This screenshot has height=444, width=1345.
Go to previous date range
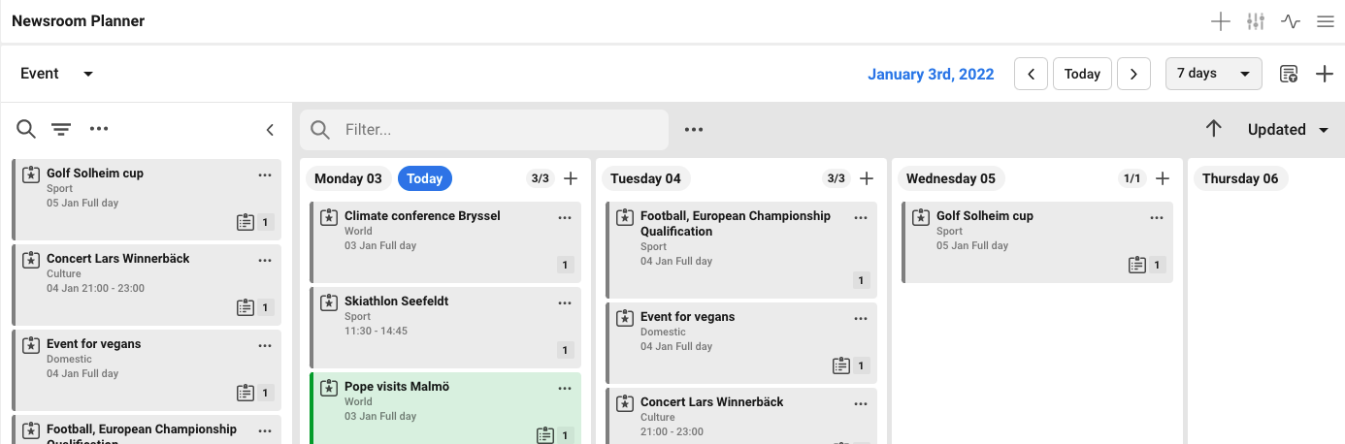coord(1031,74)
